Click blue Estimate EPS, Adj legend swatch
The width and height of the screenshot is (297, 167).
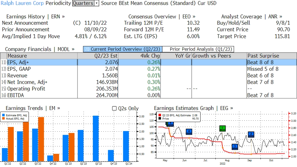3,115
